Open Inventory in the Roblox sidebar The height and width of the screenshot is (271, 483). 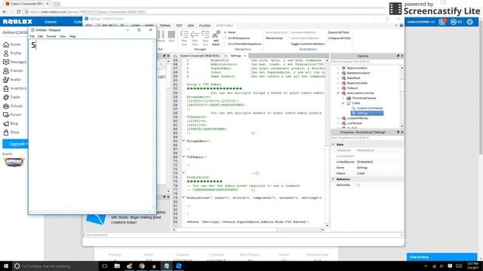(x=14, y=88)
